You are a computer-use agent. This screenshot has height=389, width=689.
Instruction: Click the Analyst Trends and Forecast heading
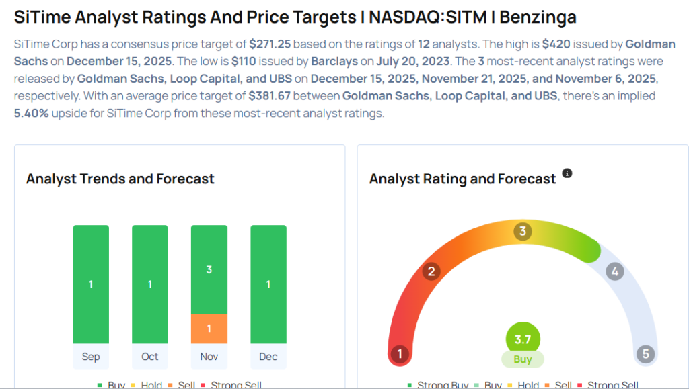click(x=120, y=179)
